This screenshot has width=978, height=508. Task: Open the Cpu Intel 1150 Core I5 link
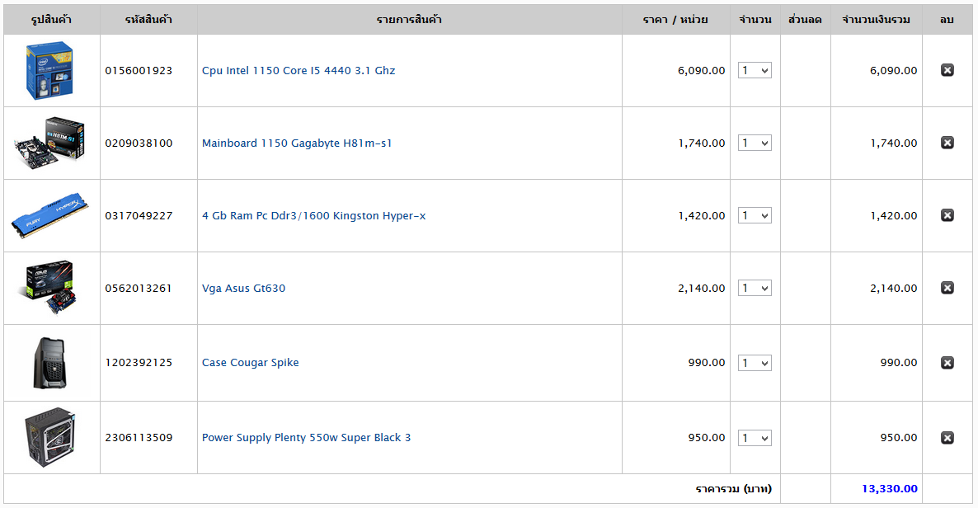point(299,71)
